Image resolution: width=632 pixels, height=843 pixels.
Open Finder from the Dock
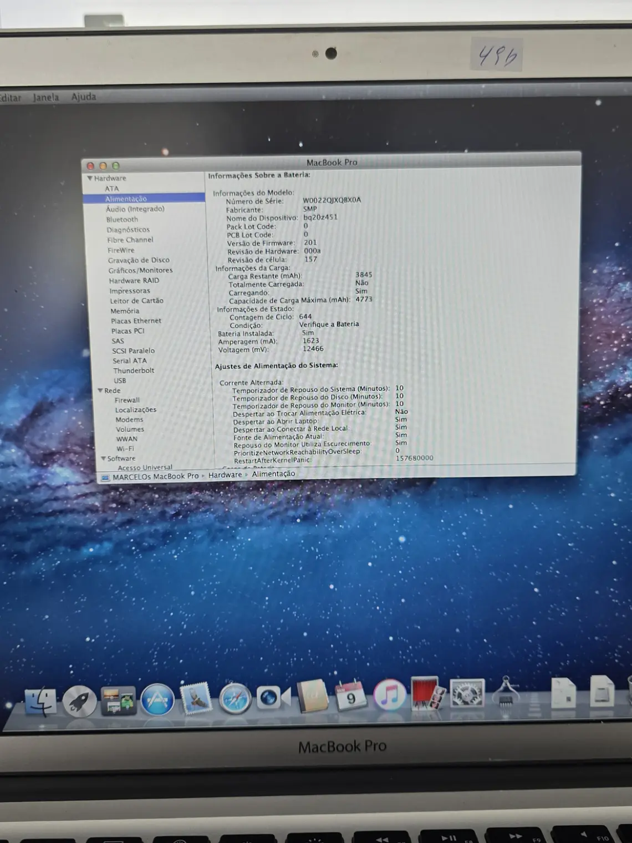[40, 702]
